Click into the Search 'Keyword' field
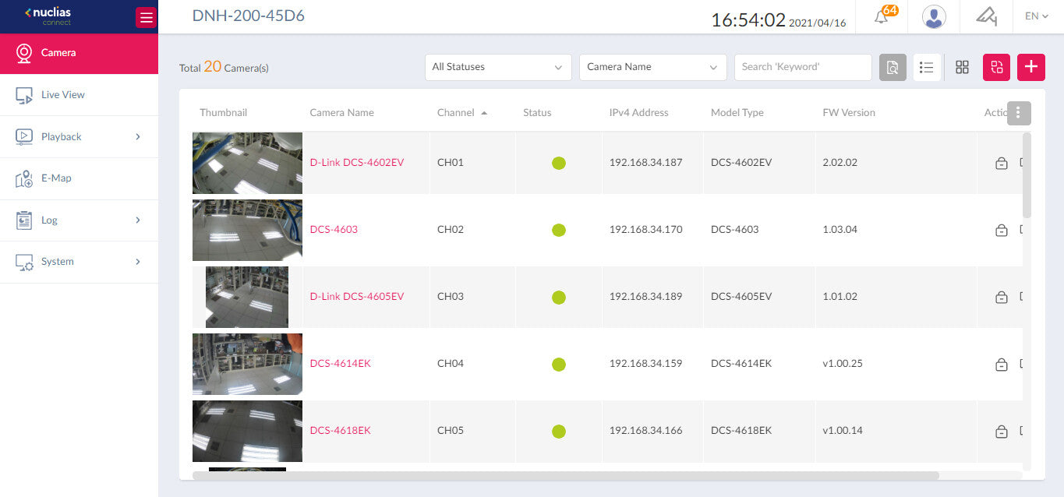This screenshot has height=497, width=1064. tap(802, 67)
